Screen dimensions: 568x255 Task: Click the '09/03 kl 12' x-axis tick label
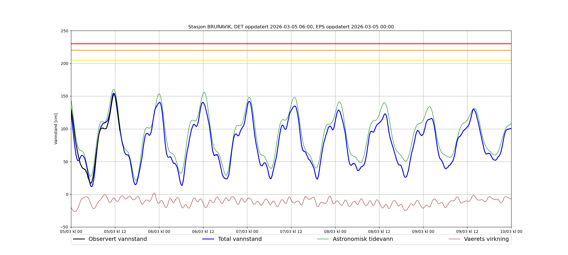(x=467, y=232)
